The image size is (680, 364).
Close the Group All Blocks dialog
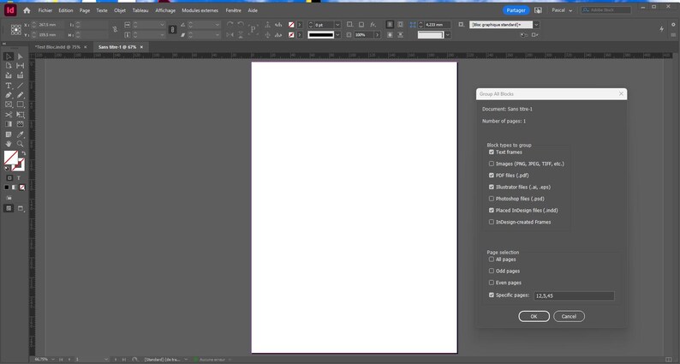pos(621,93)
